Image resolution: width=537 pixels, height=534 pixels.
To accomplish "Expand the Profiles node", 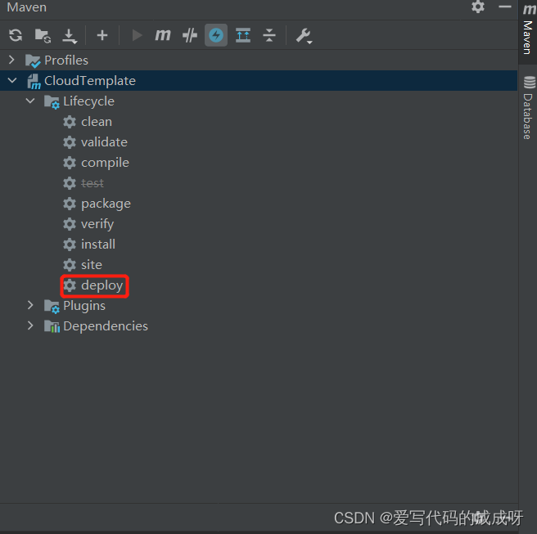I will tap(11, 60).
